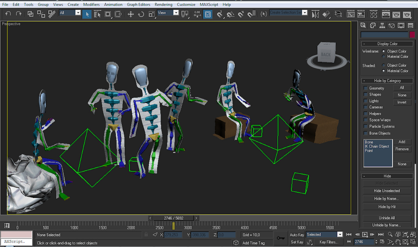Check the Bone Objects hide box
418x247 pixels.
365,133
